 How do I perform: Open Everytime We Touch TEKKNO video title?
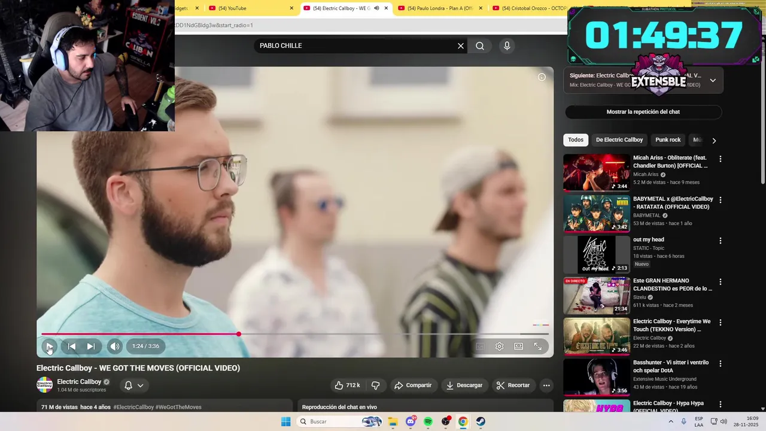(x=672, y=326)
